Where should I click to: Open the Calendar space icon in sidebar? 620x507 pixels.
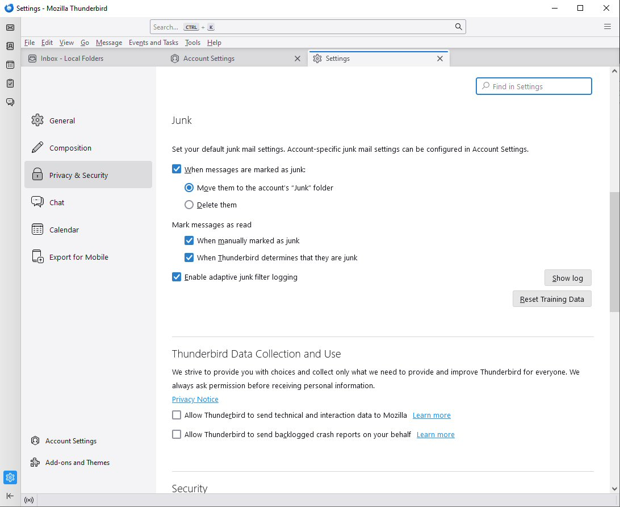10,65
